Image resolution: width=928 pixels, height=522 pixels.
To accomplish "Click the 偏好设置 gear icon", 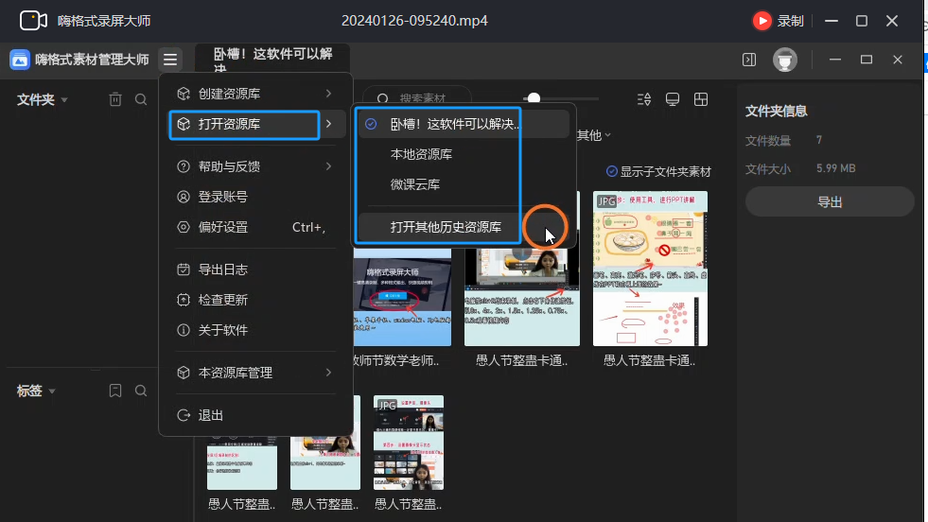I will coord(184,227).
